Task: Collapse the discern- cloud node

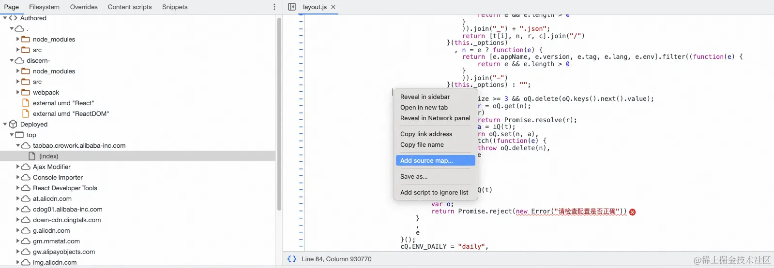Action: click(12, 60)
